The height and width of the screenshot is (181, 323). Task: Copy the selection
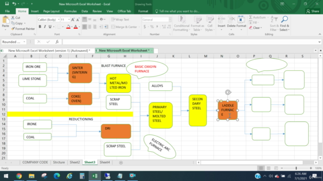pyautogui.click(x=17, y=23)
